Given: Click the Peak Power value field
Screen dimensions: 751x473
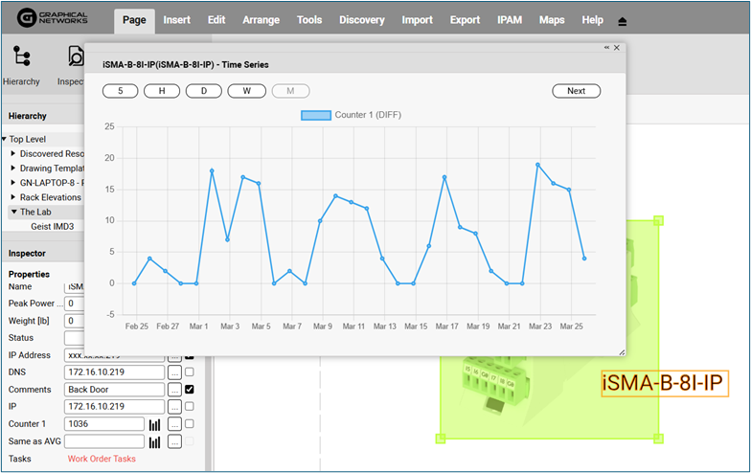Looking at the screenshot, I should click(75, 304).
